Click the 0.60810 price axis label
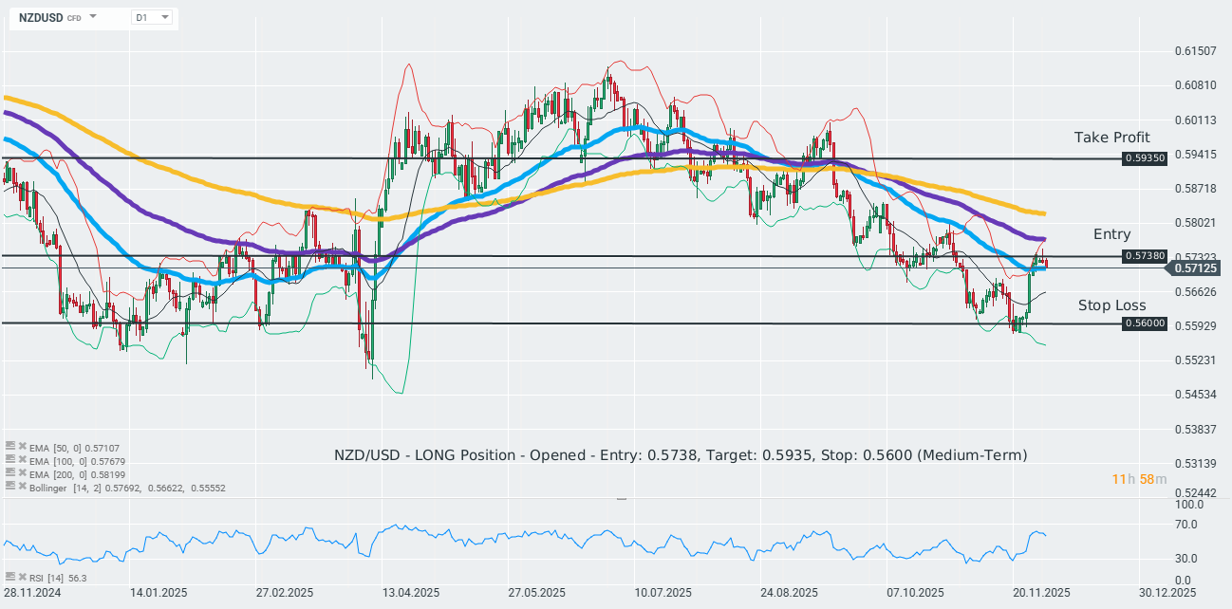This screenshot has width=1232, height=609. click(1195, 85)
